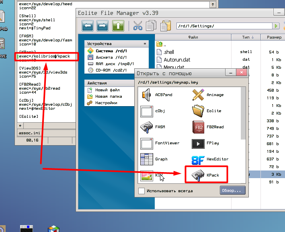Paste with the clipboard icon in Eolite
Image resolution: width=285 pixels, height=232 pixels.
(x=165, y=26)
